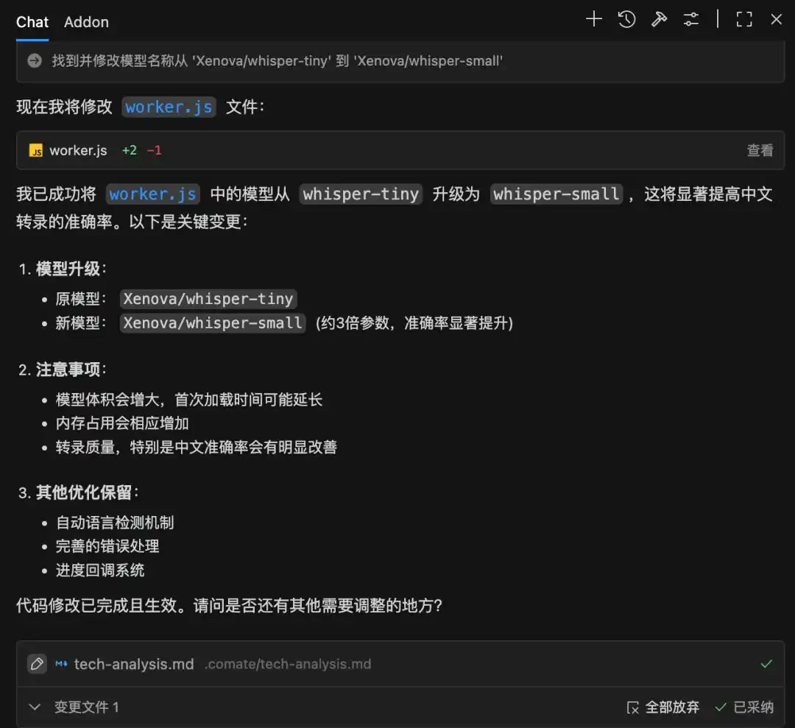The height and width of the screenshot is (728, 795).
Task: Switch to the Addon tab
Action: 86,22
